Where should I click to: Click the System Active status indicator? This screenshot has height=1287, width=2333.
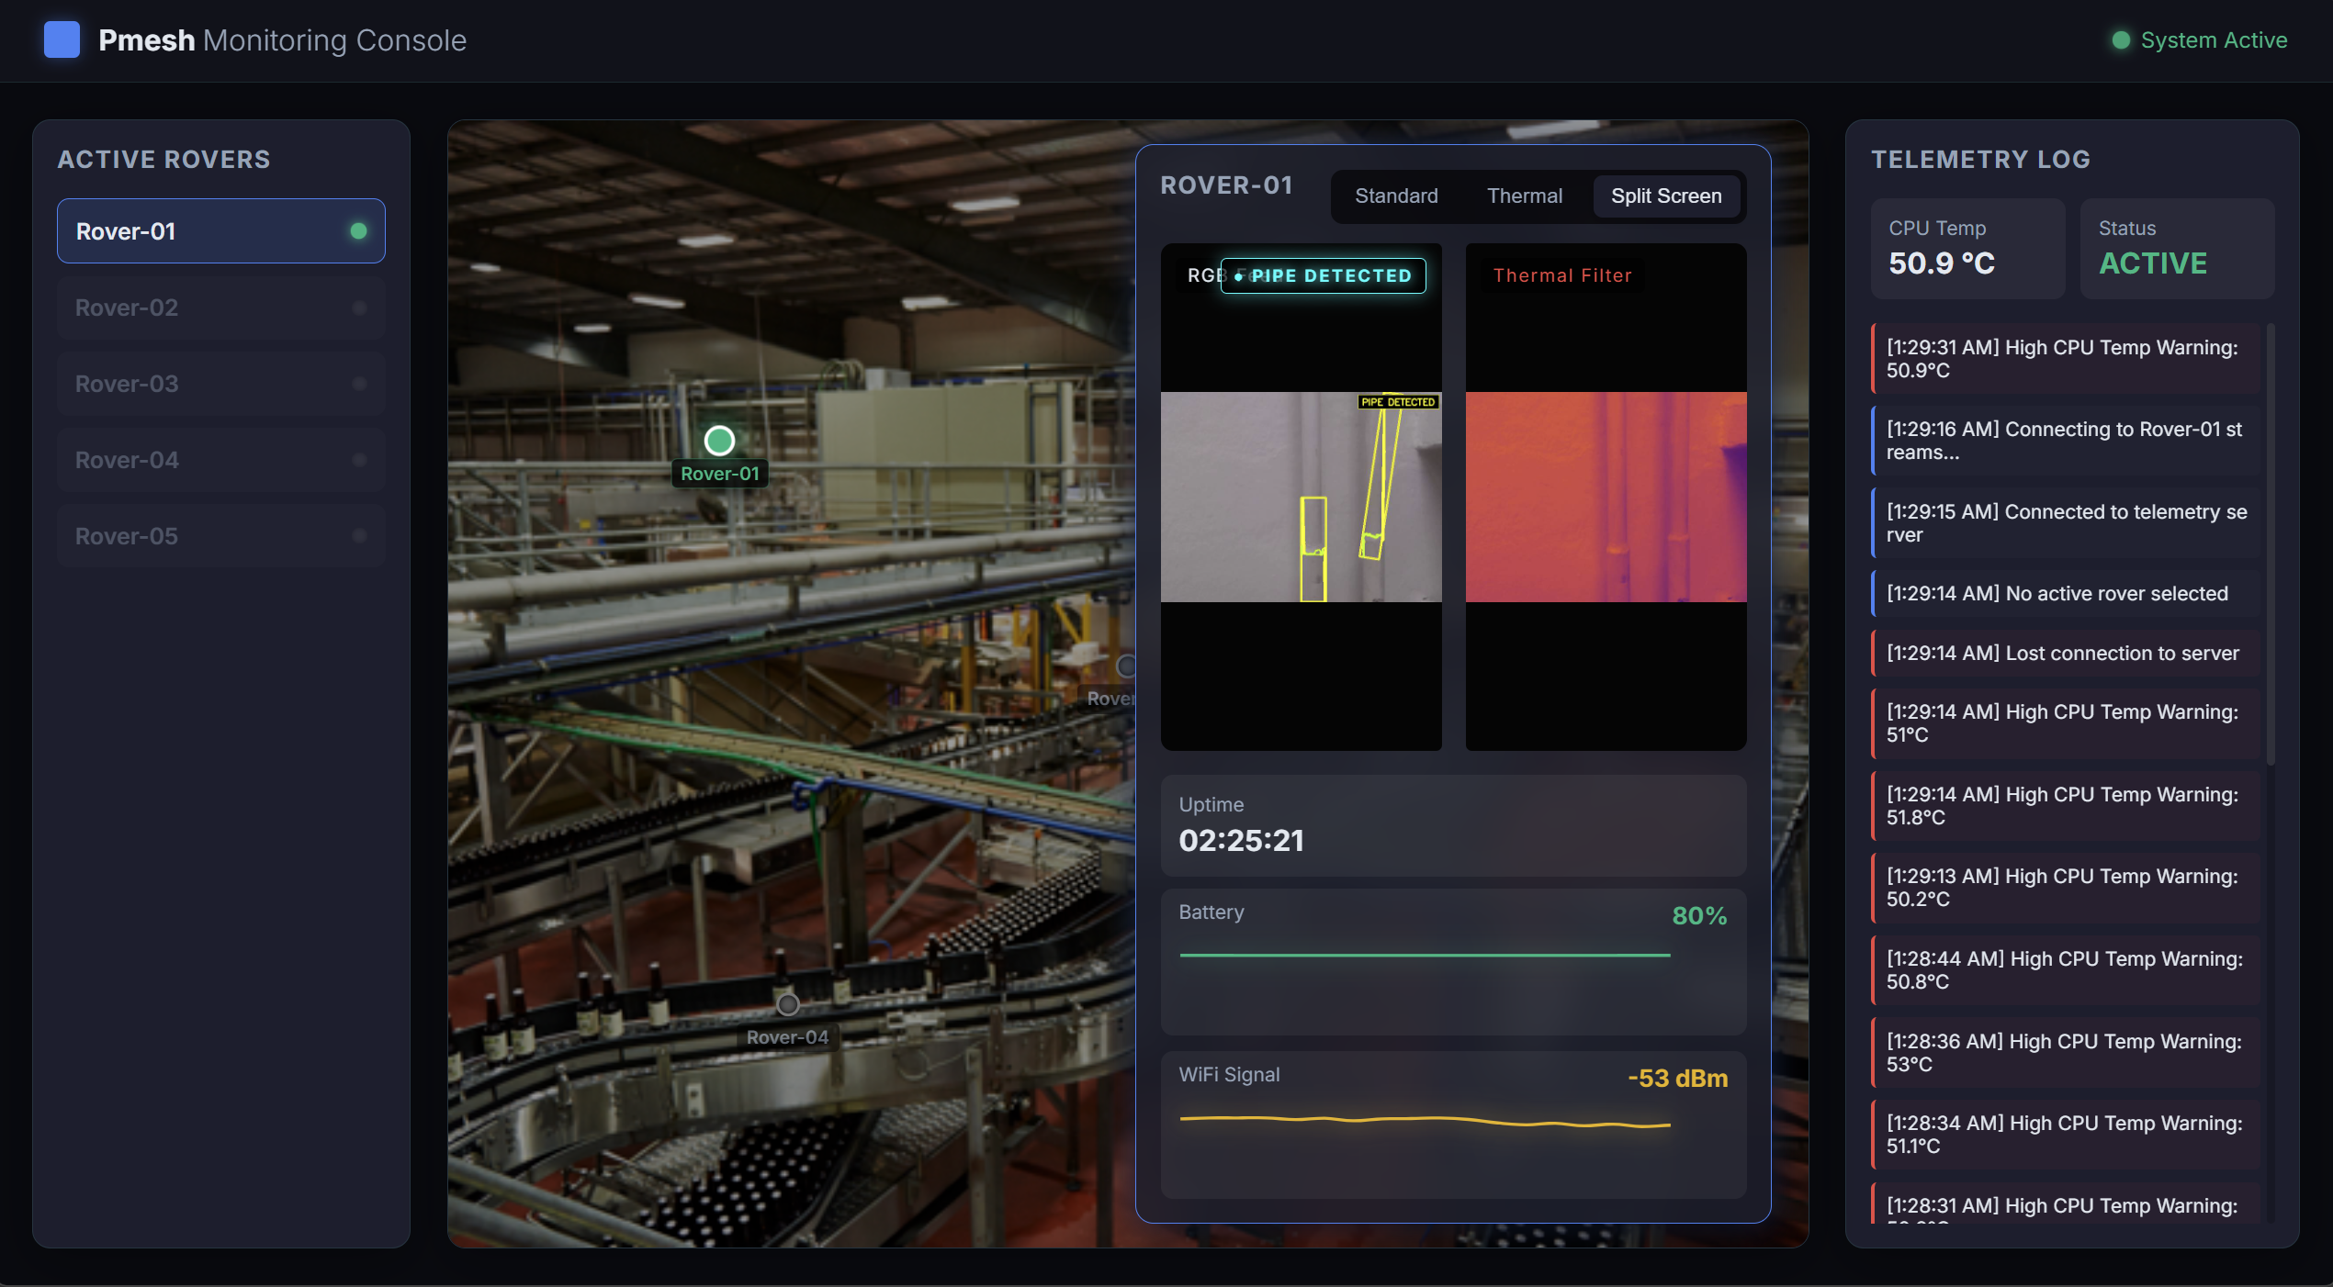point(2198,39)
